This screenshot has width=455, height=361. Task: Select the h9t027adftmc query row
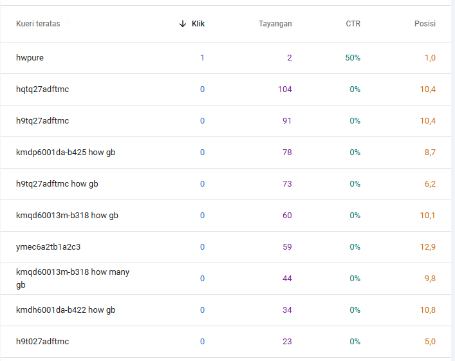[x=42, y=342]
